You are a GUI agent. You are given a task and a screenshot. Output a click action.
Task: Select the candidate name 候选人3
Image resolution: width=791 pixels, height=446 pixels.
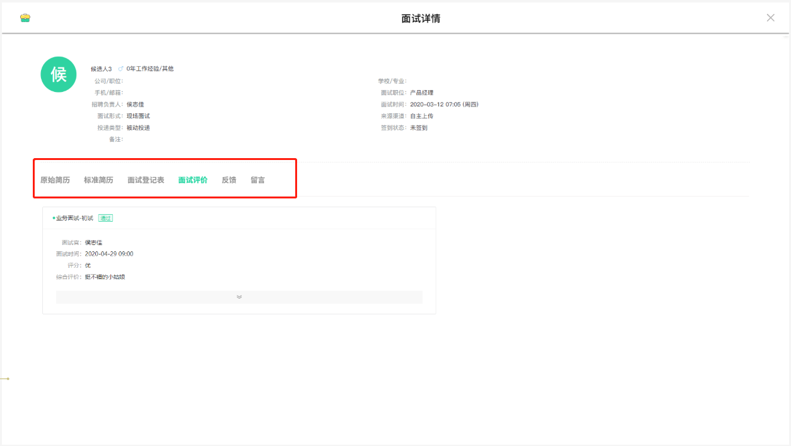tap(101, 69)
